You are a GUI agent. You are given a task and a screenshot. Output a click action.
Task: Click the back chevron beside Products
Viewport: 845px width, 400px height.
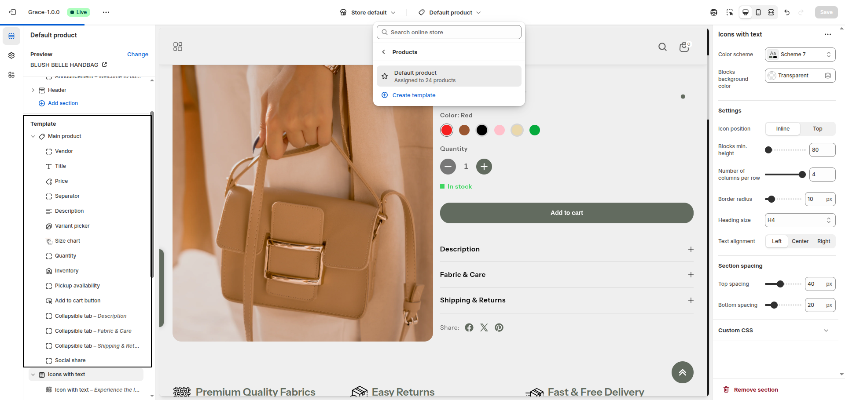pos(384,52)
